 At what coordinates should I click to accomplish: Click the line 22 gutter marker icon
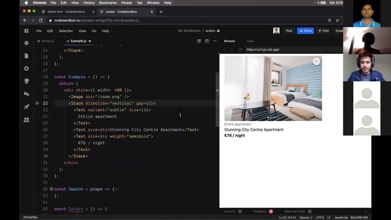click(x=37, y=103)
